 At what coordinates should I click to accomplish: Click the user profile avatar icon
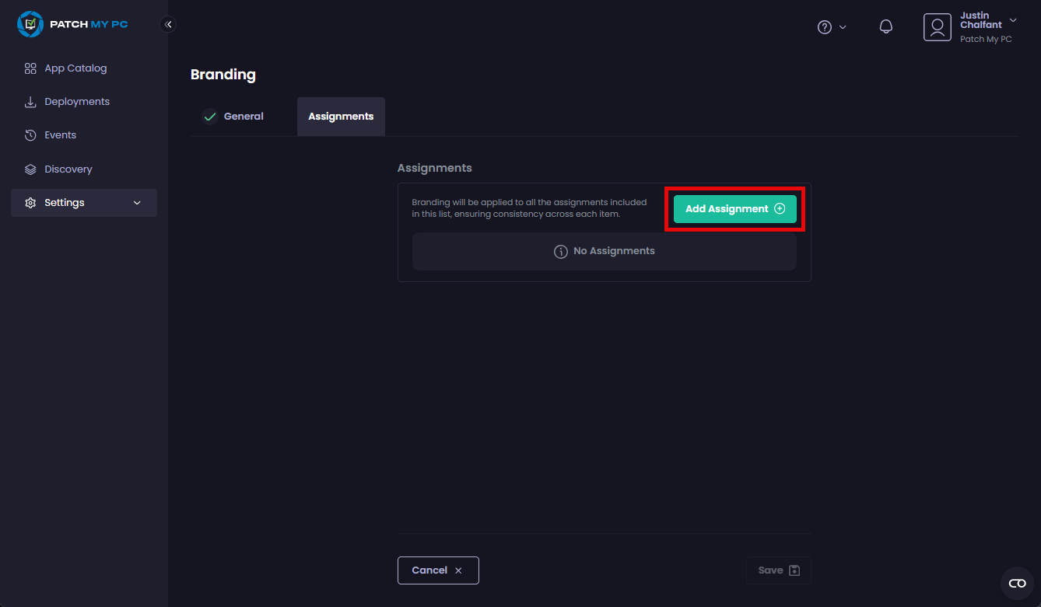(937, 27)
